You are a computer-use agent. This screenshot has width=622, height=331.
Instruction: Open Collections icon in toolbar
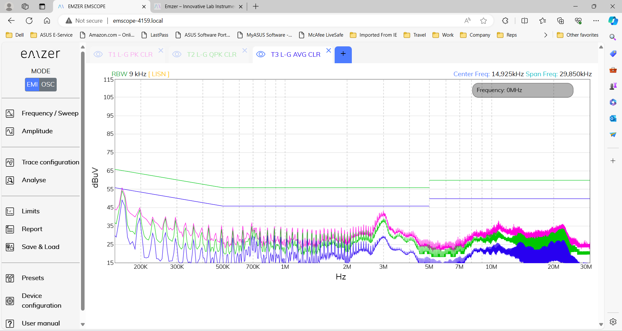(560, 21)
